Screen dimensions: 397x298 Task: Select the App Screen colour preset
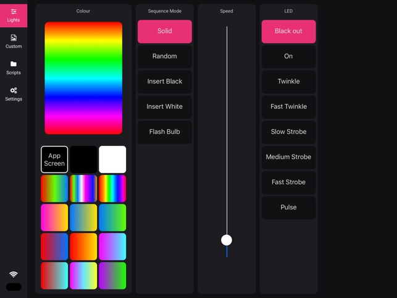pyautogui.click(x=54, y=160)
